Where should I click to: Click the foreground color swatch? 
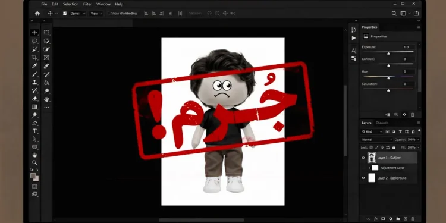(33, 176)
